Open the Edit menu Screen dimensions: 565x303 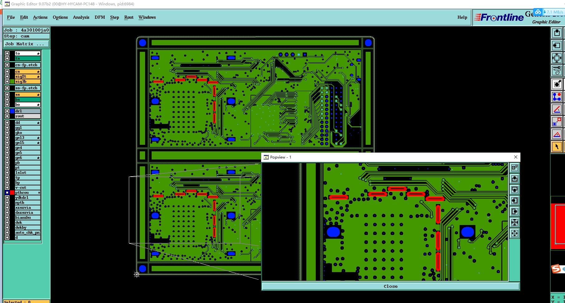[24, 17]
